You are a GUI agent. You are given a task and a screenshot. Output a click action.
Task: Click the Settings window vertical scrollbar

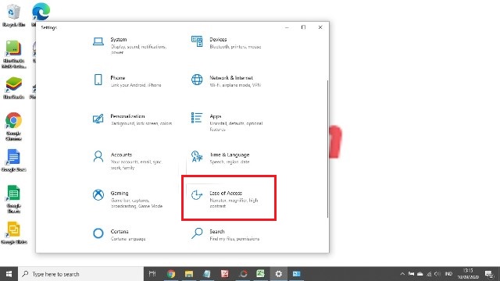[327, 149]
